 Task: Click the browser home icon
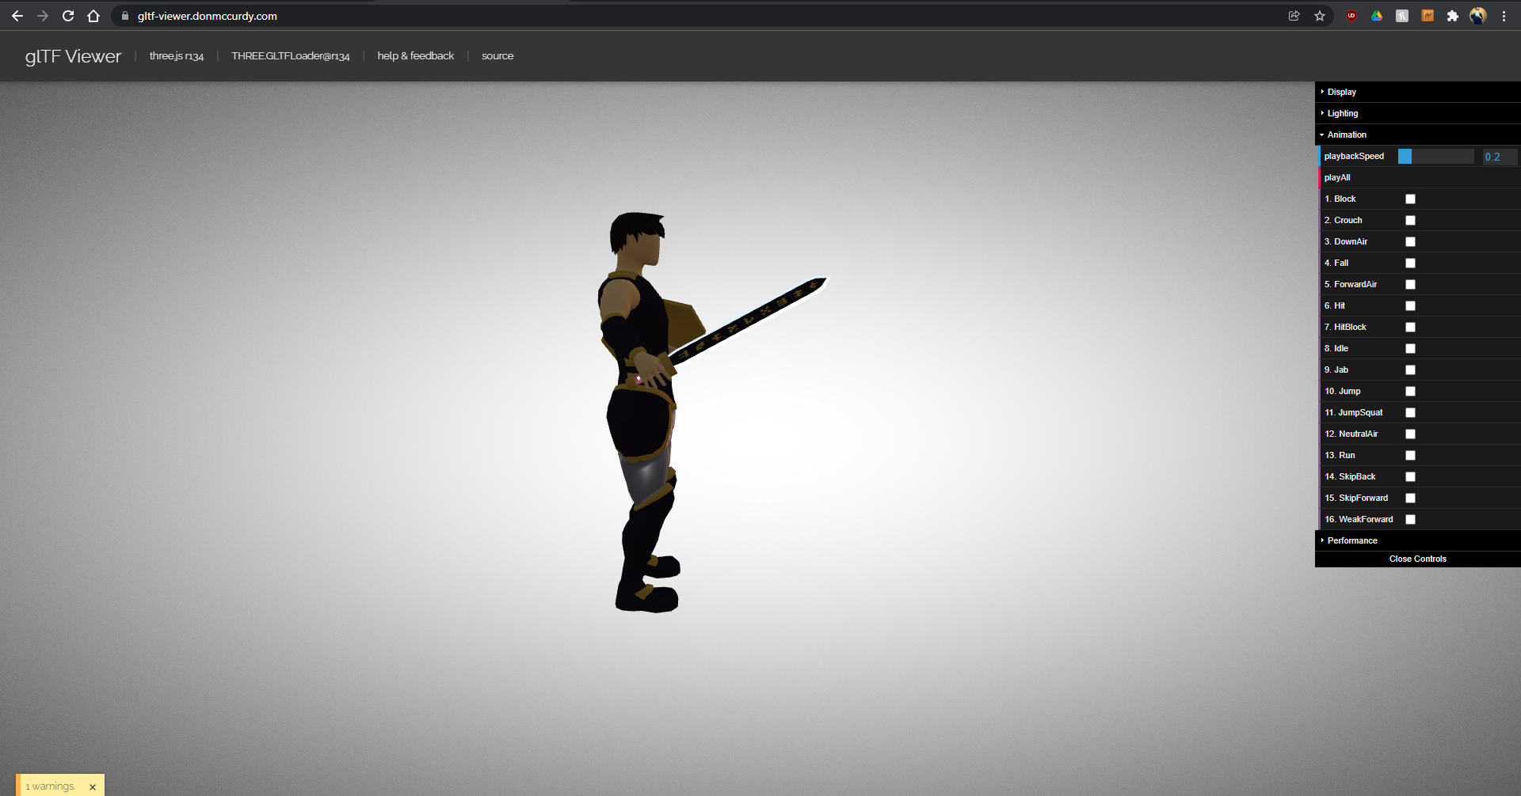point(93,15)
